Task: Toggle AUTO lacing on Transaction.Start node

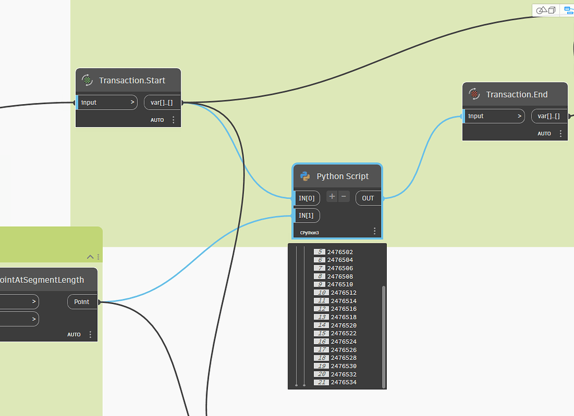Action: point(157,119)
